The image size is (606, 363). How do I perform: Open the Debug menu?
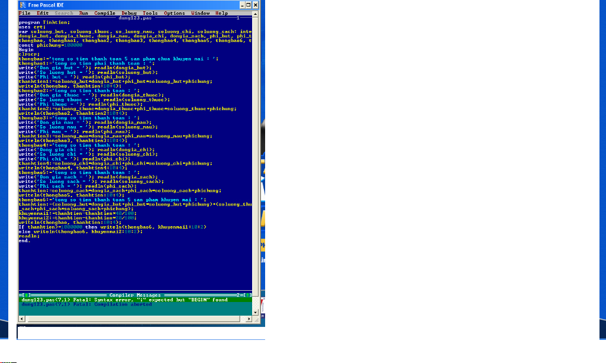click(129, 13)
